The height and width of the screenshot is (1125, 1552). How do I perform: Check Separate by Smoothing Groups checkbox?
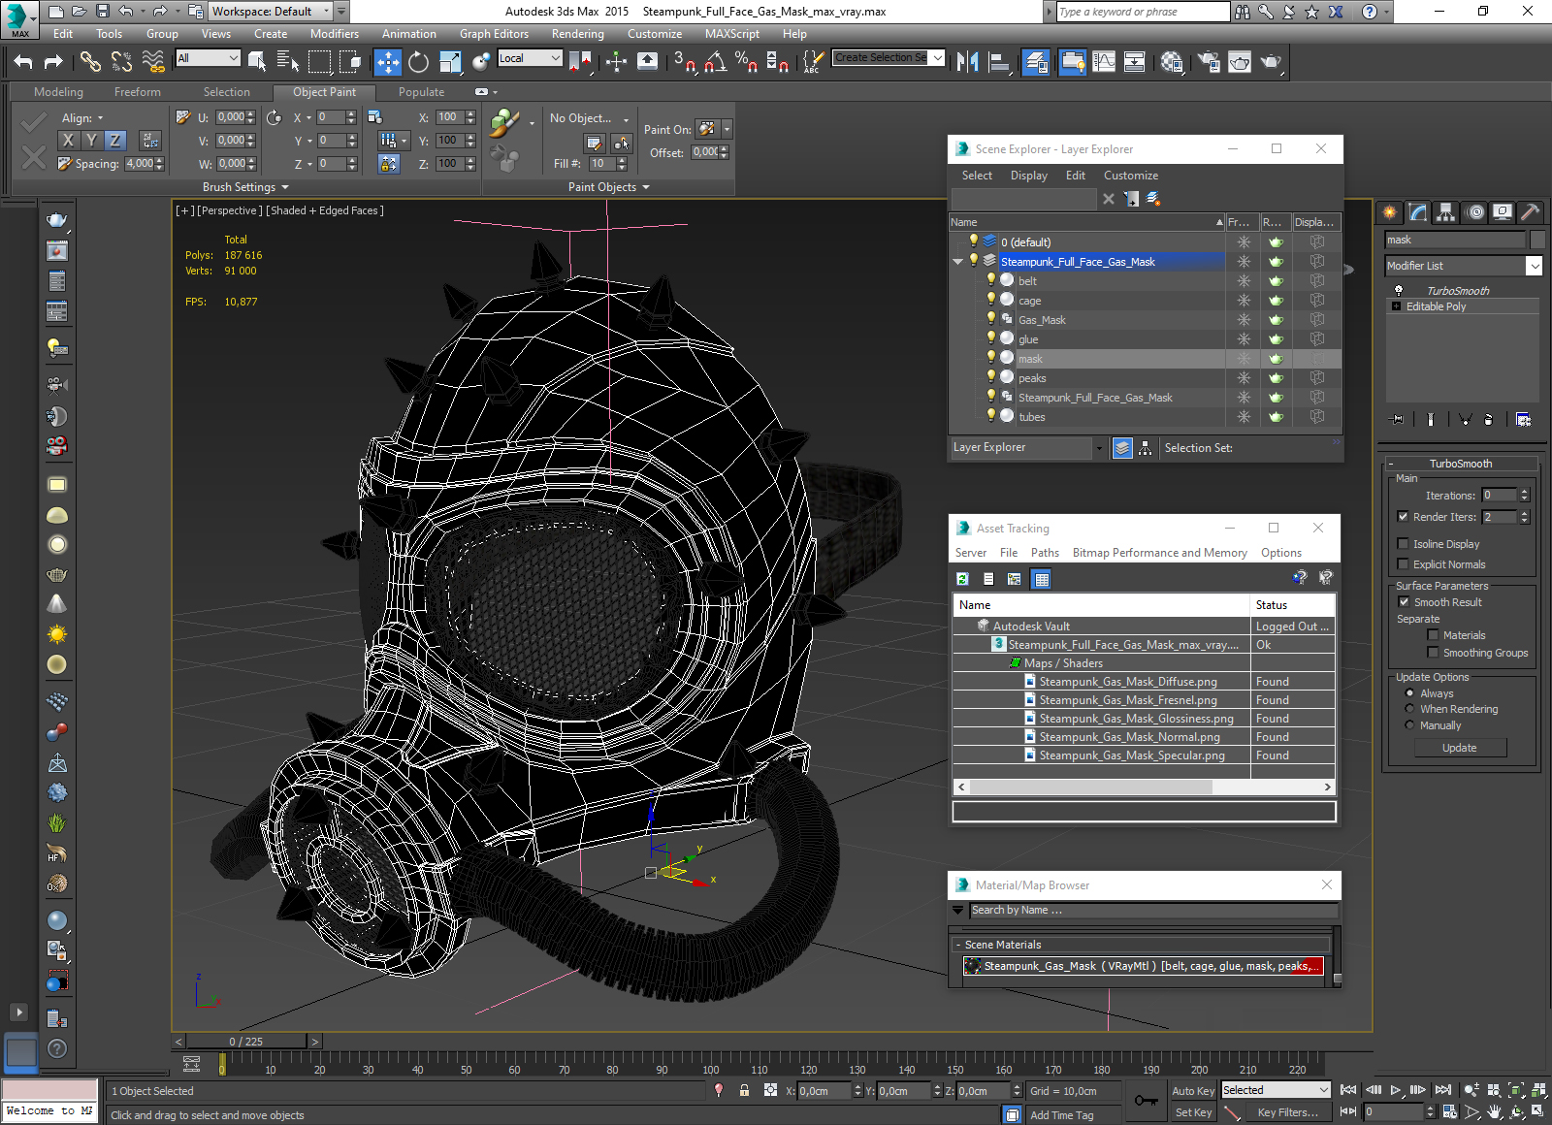click(x=1433, y=653)
